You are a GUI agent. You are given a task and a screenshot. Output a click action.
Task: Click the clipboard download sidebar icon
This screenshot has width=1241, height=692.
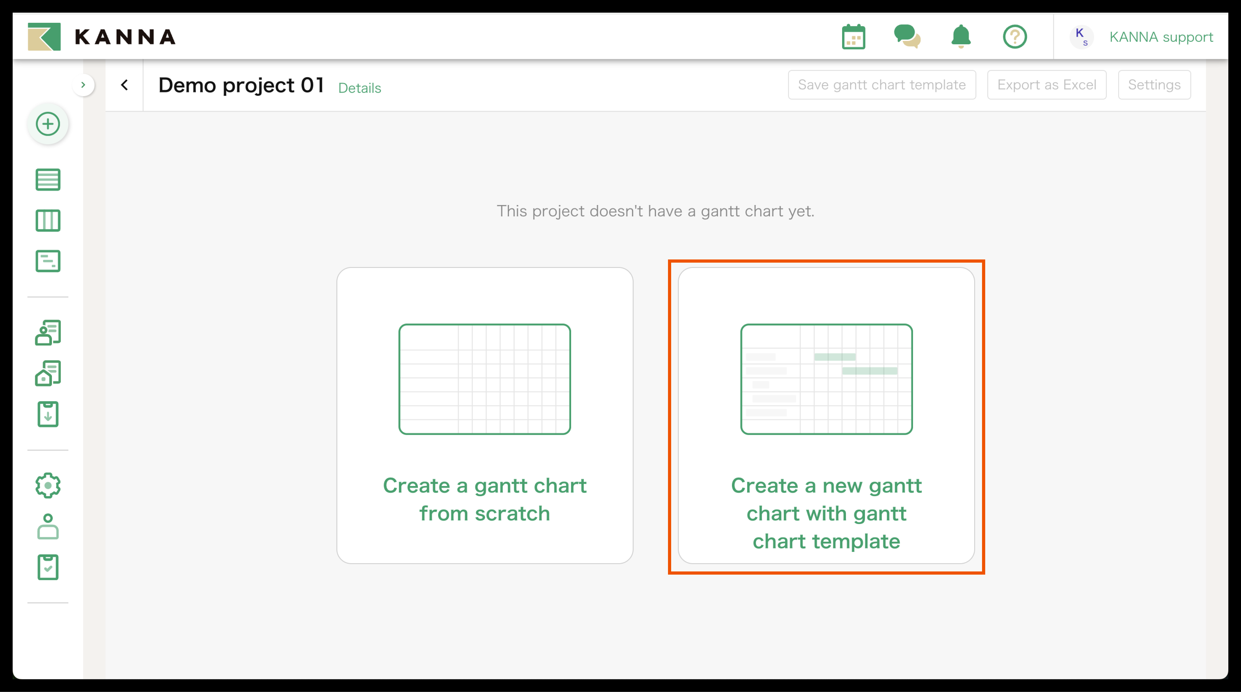tap(48, 414)
